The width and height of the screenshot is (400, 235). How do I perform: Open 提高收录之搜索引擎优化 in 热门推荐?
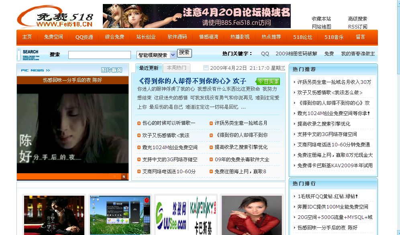pos(324,124)
